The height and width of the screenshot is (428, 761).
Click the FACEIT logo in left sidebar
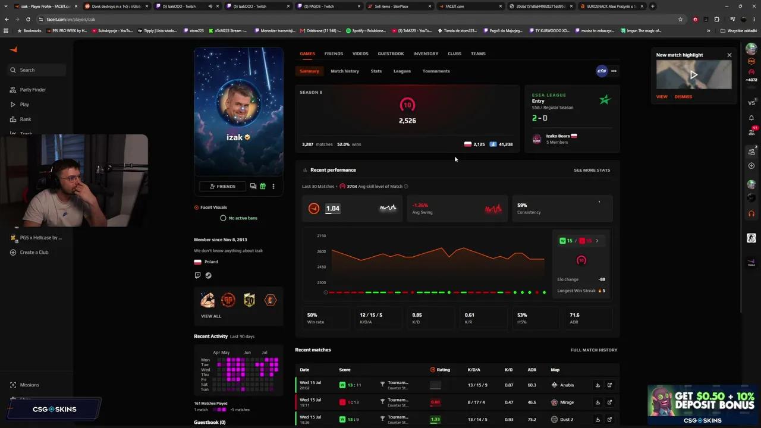click(x=14, y=50)
